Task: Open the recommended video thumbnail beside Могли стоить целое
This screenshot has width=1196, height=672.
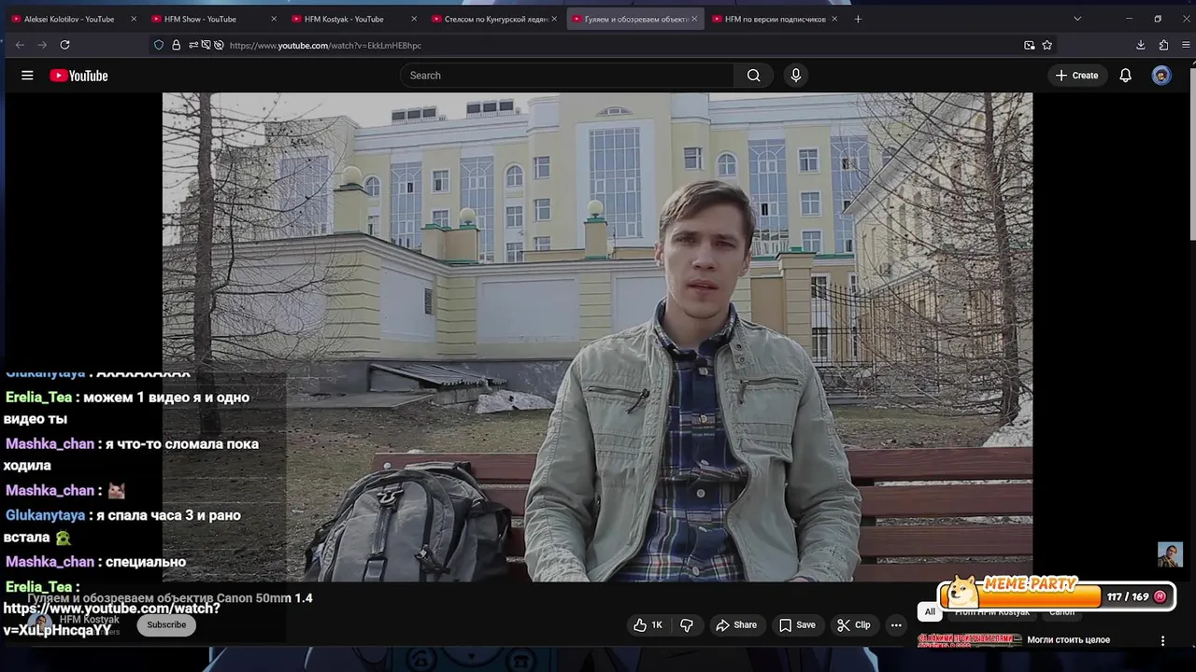Action: 968,640
